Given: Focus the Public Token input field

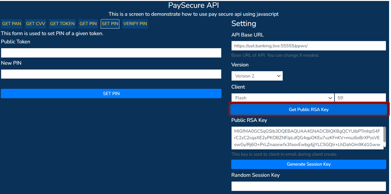Looking at the screenshot, I should click(111, 53).
